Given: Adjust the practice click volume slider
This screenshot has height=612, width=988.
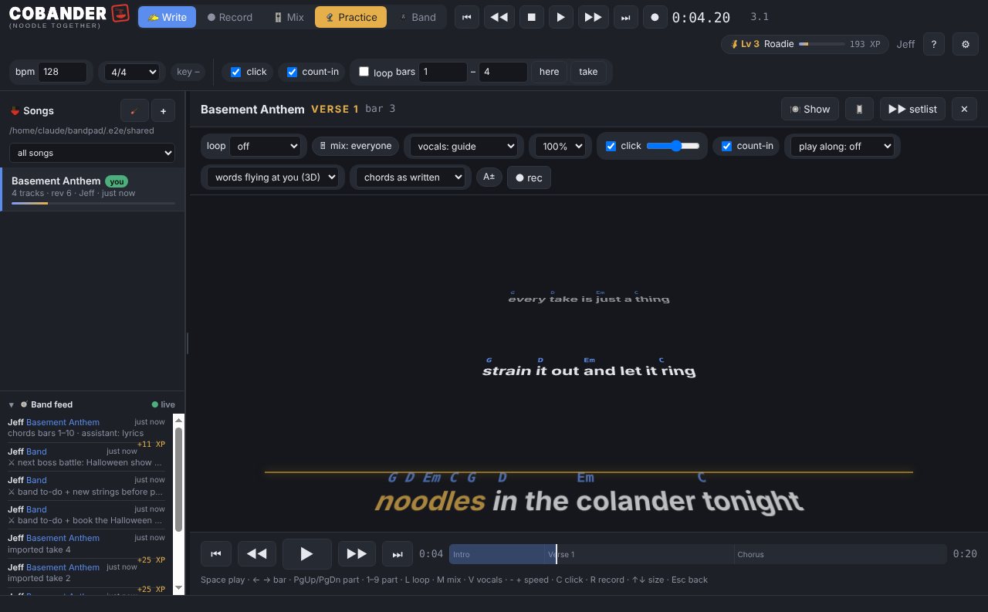Looking at the screenshot, I should coord(673,146).
